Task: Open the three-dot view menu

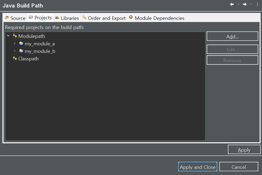Action: point(257,5)
